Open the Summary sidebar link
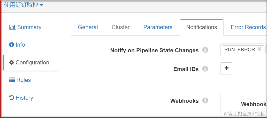The width and height of the screenshot is (267, 118). click(x=29, y=27)
